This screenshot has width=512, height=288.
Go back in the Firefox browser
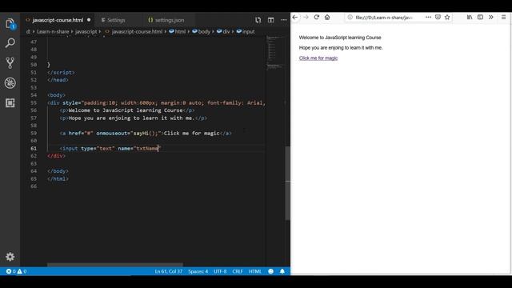click(295, 18)
